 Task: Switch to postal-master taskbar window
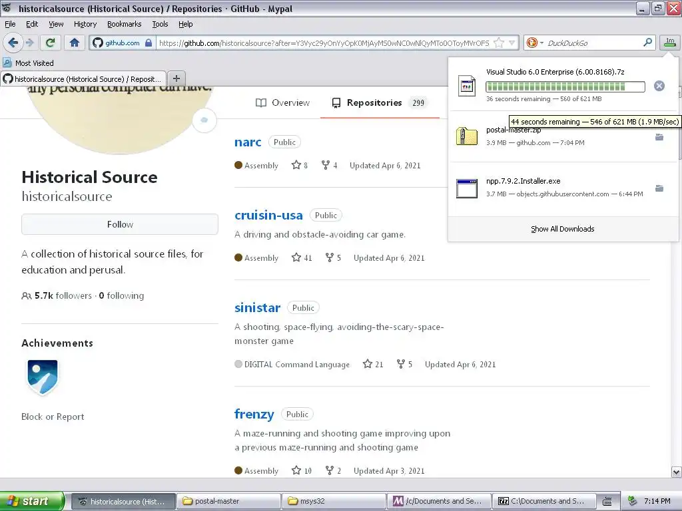(x=228, y=501)
